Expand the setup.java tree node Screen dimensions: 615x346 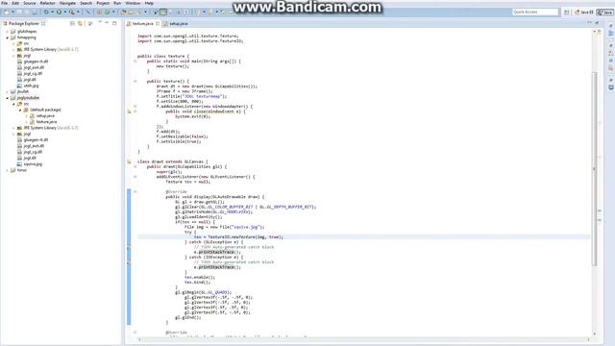[26, 116]
